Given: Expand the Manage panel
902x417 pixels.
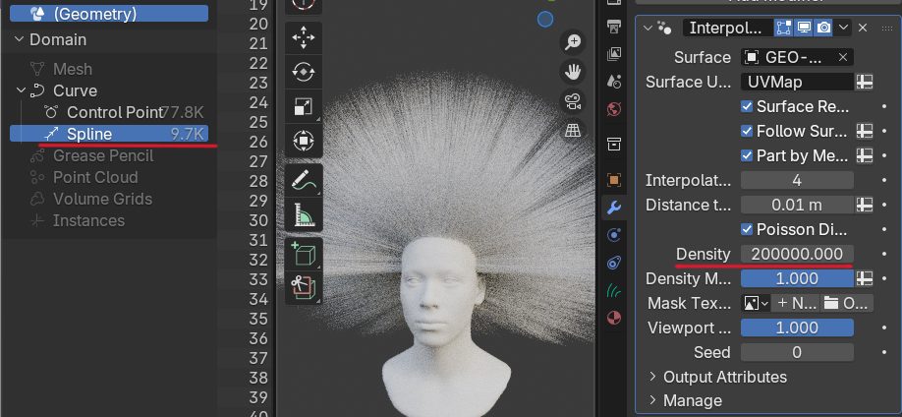Looking at the screenshot, I should 692,400.
